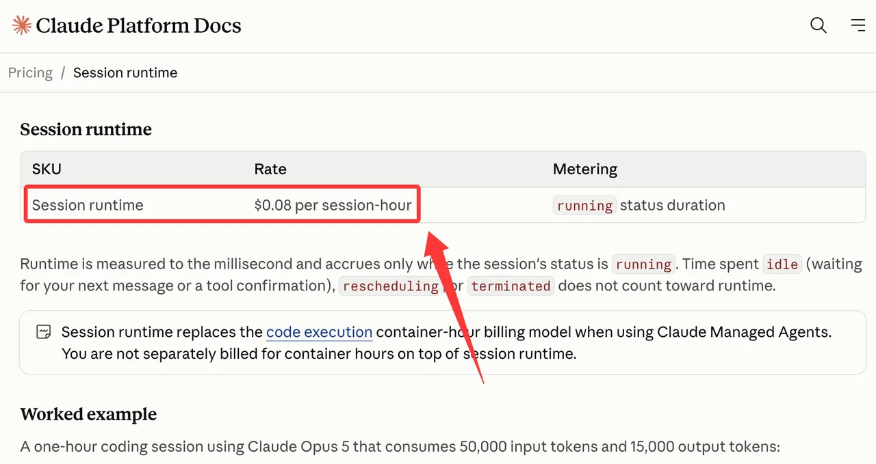Open the search magnifier icon
The image size is (876, 464).
(x=819, y=25)
